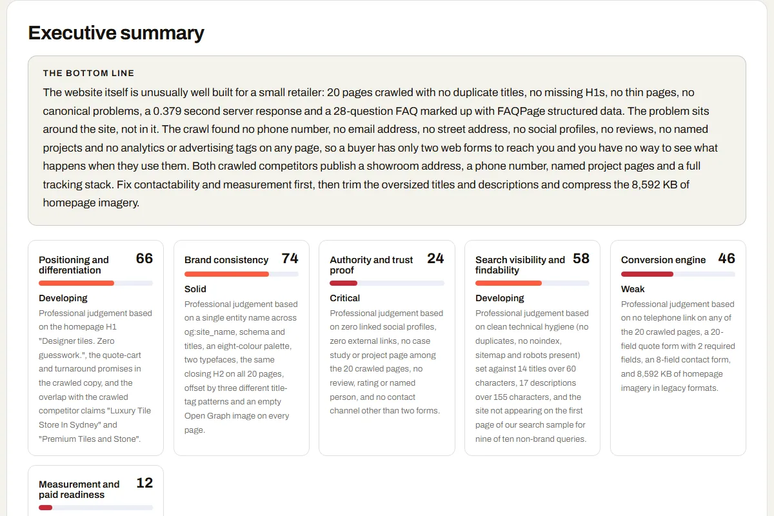Image resolution: width=774 pixels, height=516 pixels.
Task: Click the Executive summary heading
Action: (116, 33)
